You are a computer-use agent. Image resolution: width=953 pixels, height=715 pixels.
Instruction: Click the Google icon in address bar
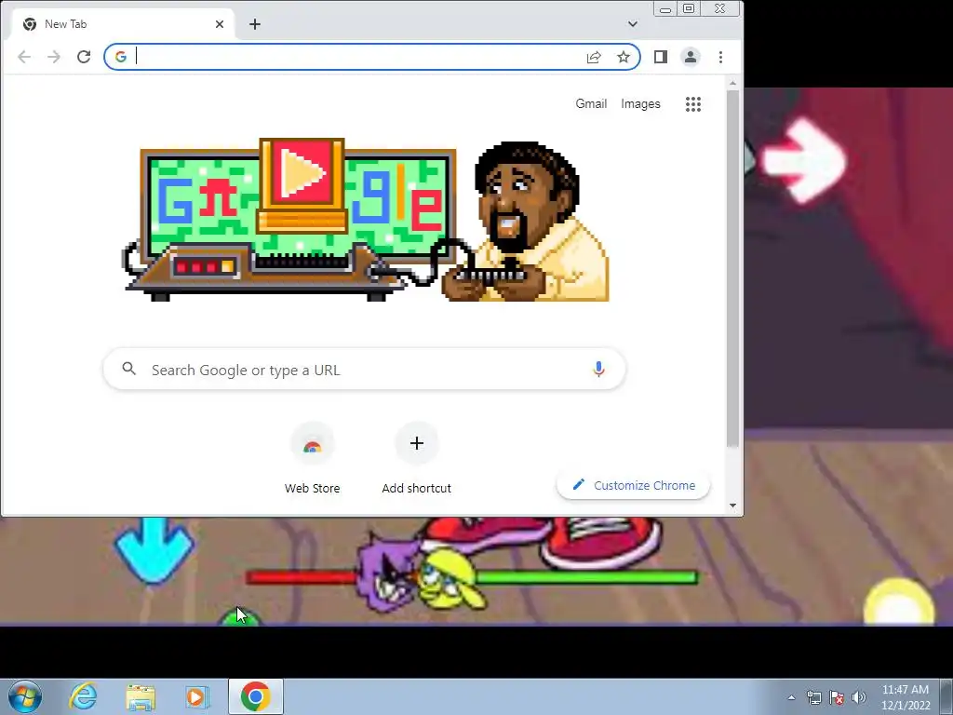(x=121, y=57)
